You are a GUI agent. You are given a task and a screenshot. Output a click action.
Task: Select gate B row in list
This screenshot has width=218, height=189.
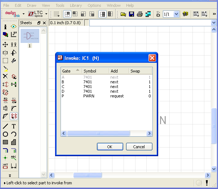(106, 82)
